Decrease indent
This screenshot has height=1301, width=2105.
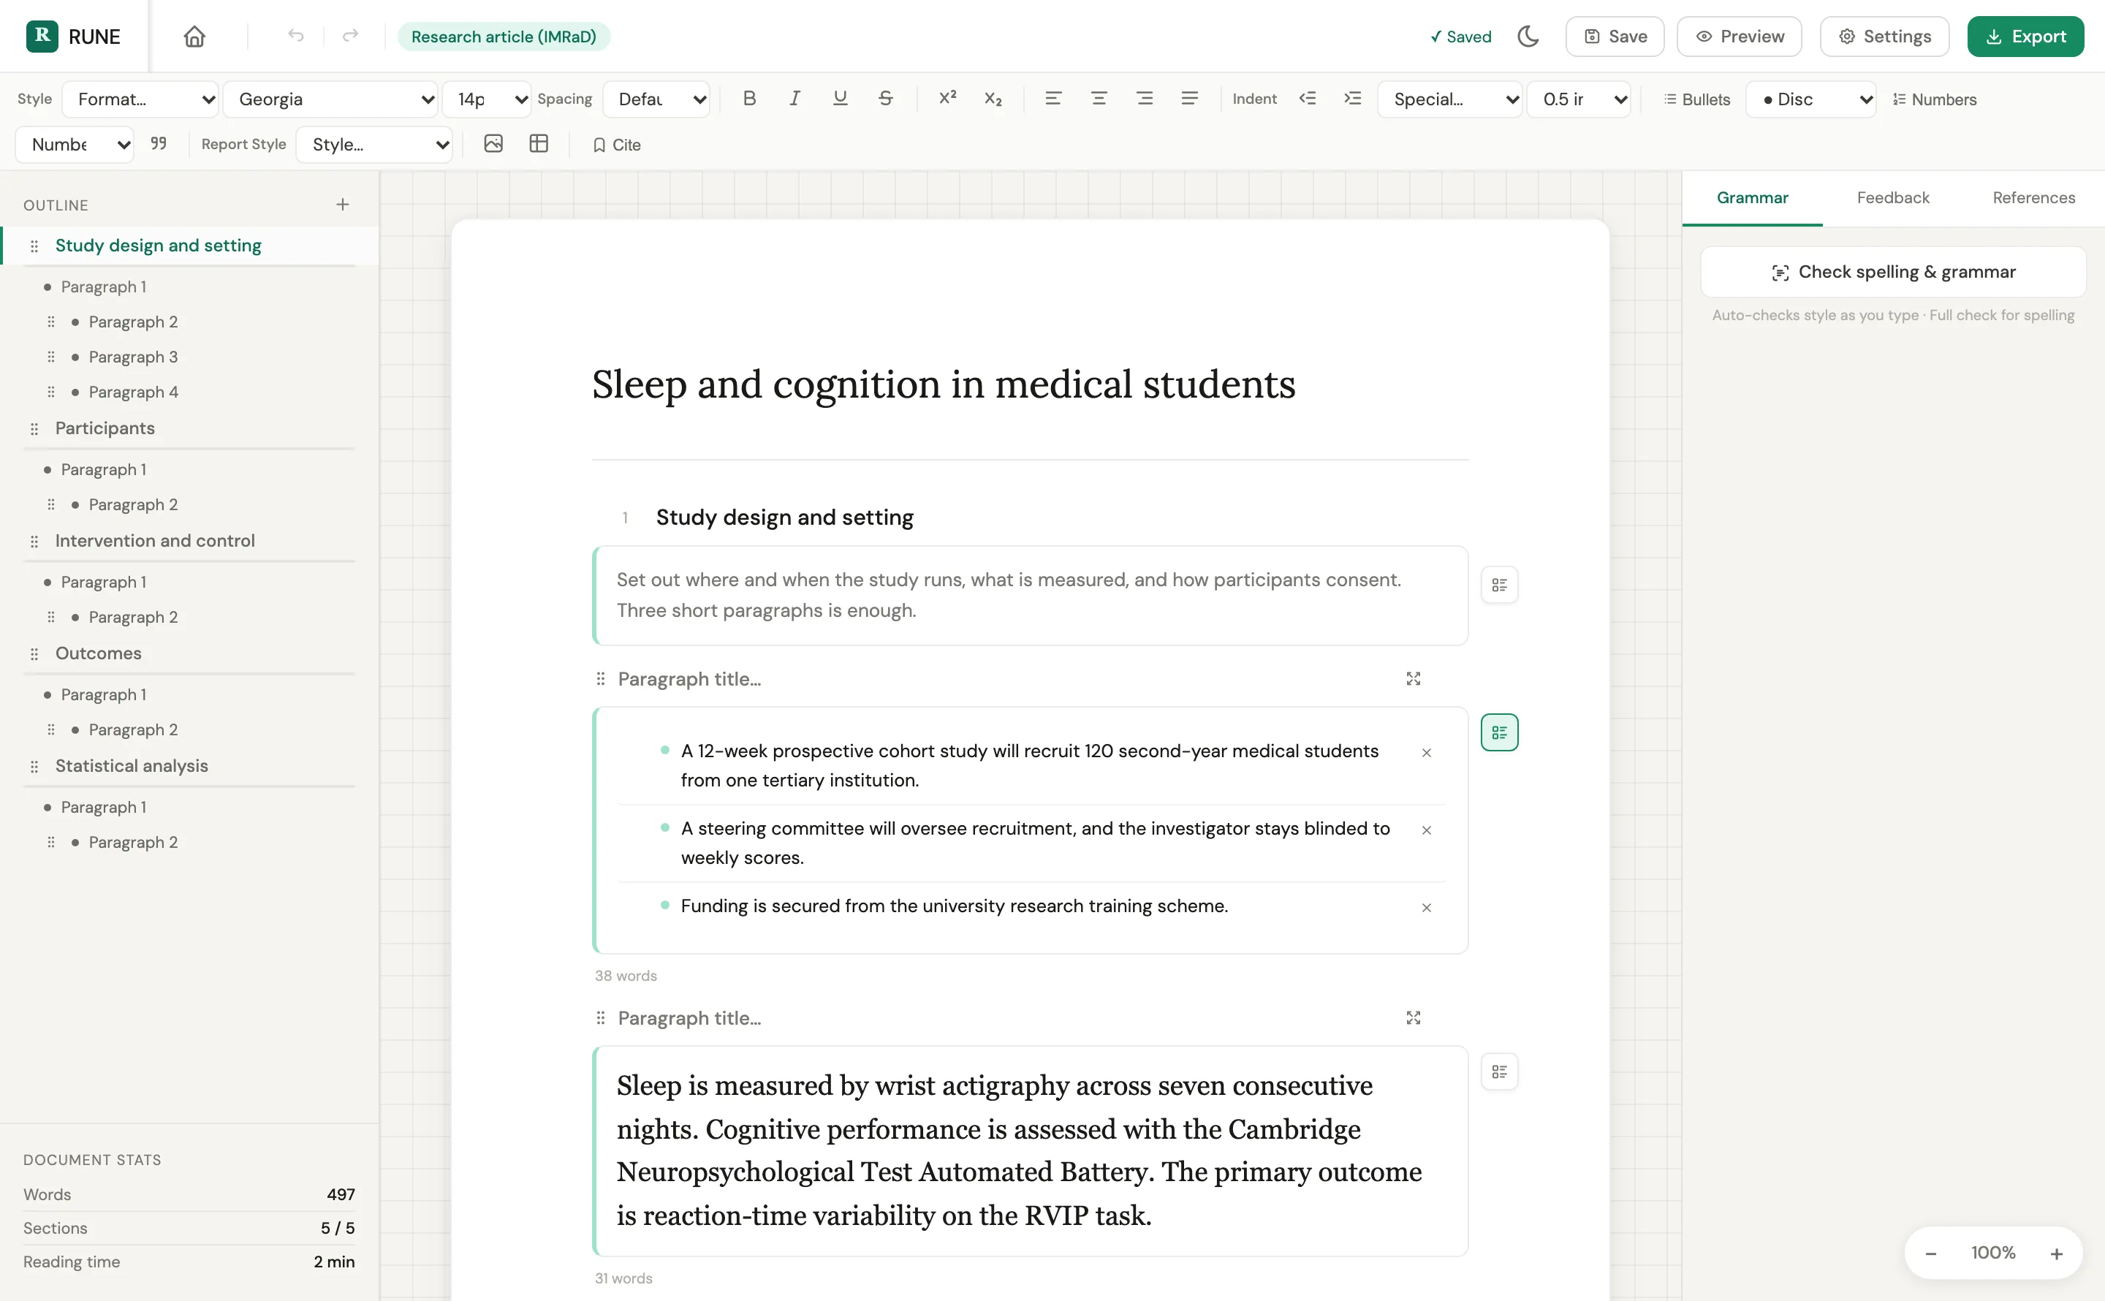(x=1308, y=98)
